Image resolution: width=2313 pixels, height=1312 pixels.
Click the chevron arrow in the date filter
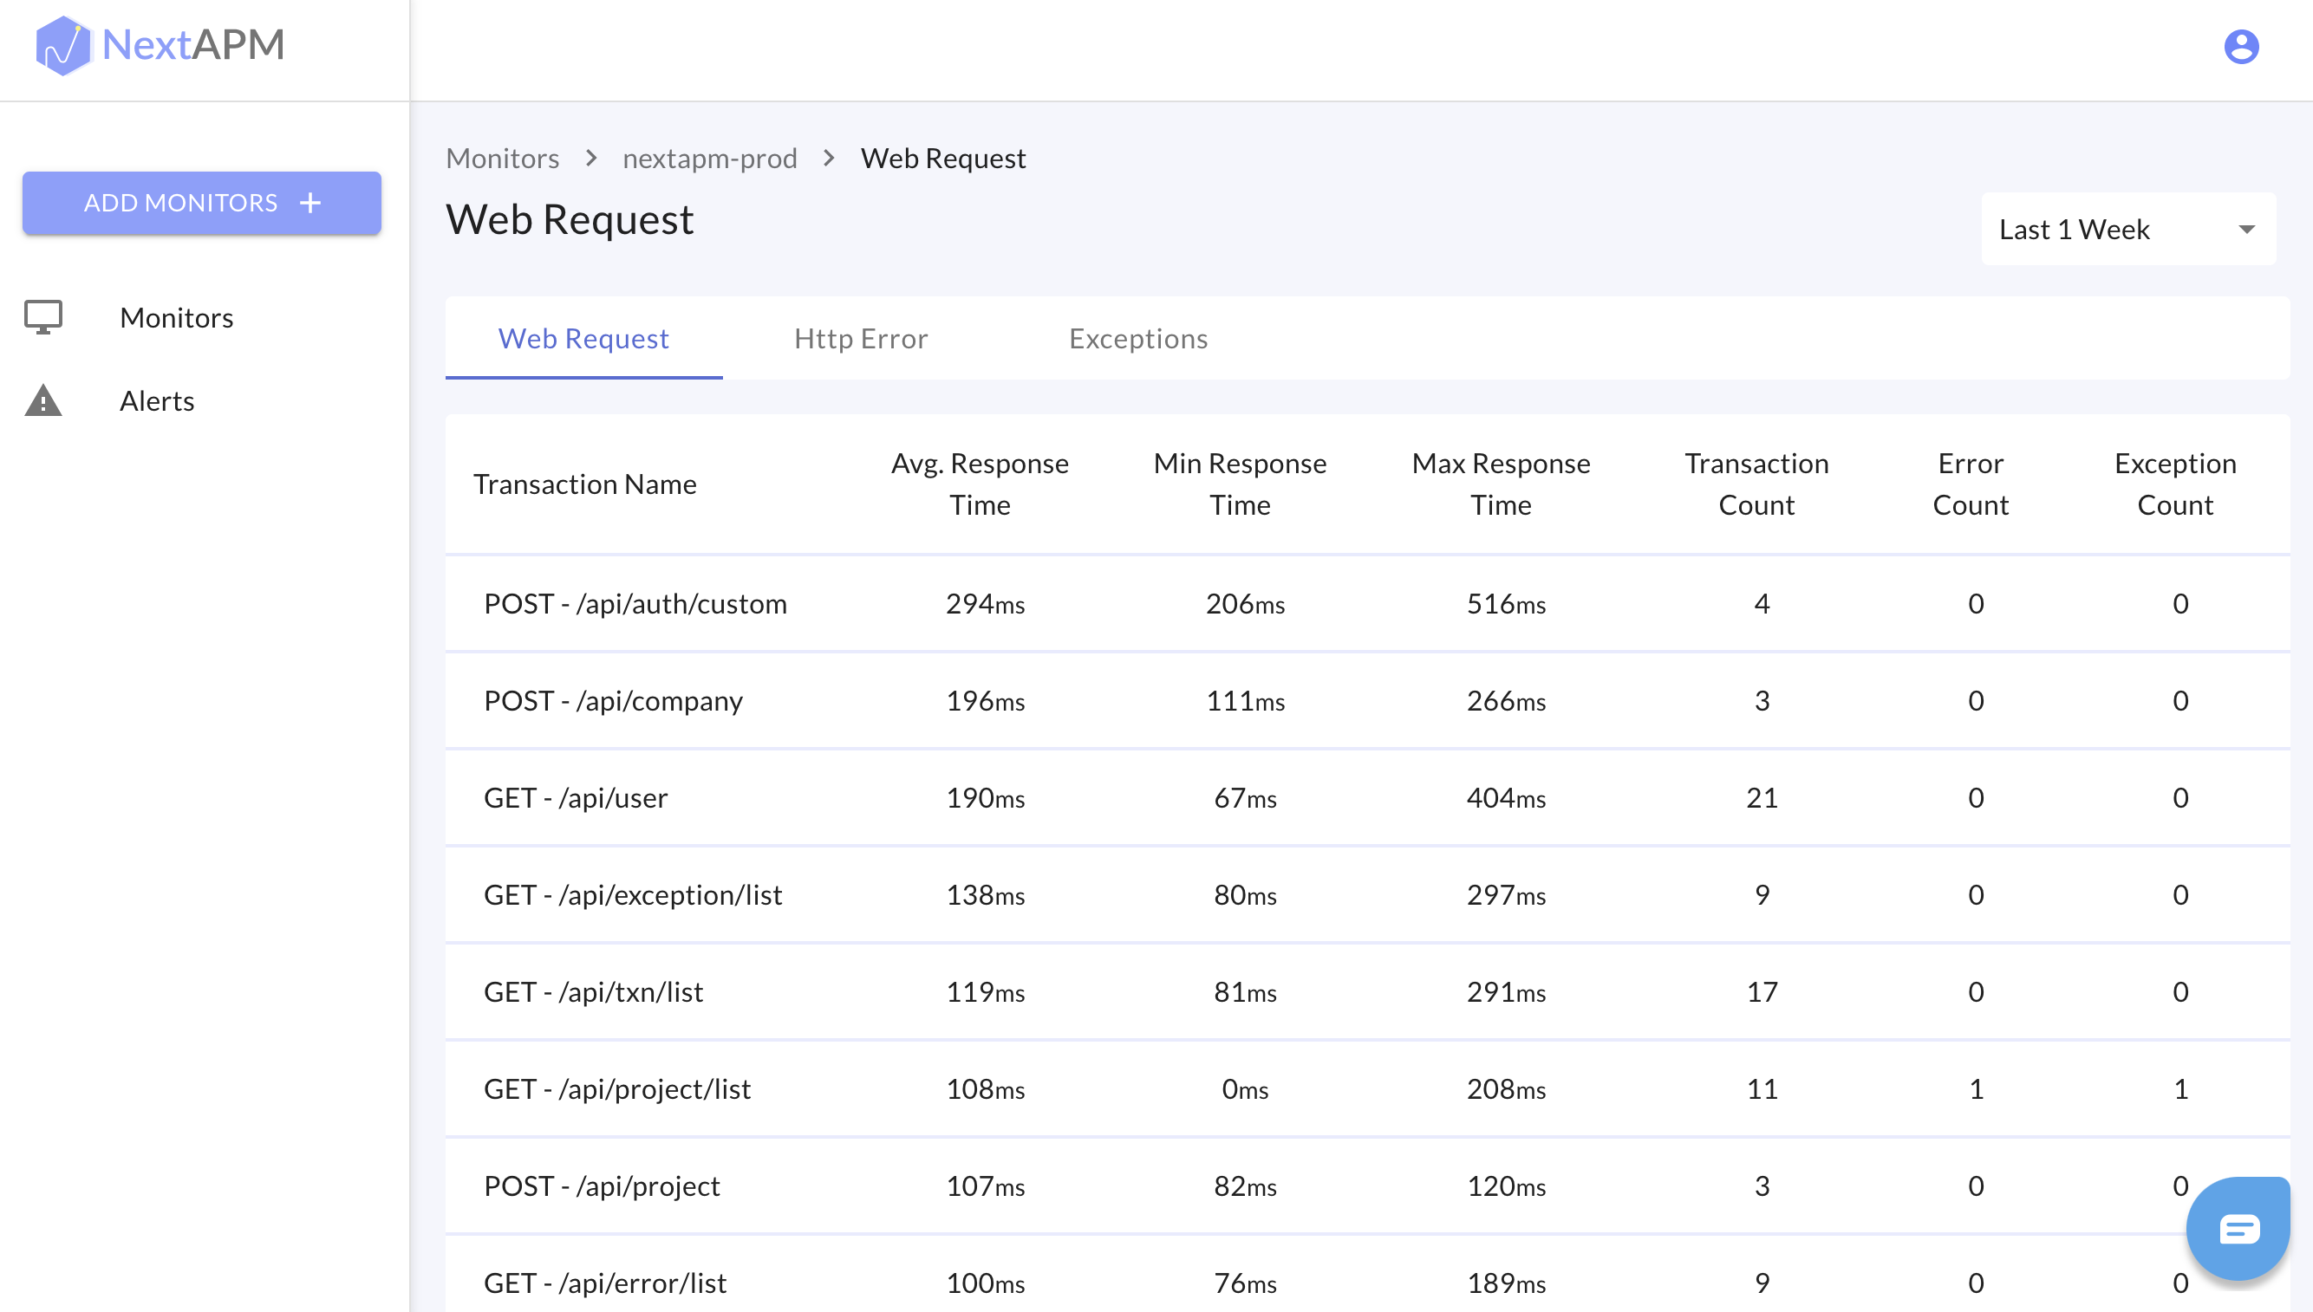click(2246, 228)
